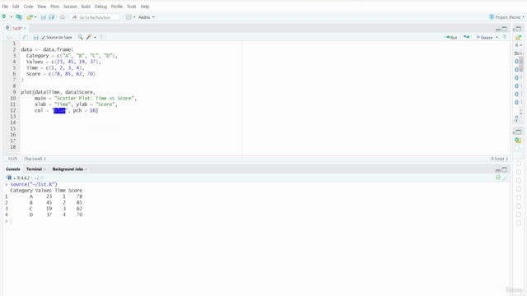Screen dimensions: 527x296
Task: Click the Show in new window icon
Action: pos(25,37)
